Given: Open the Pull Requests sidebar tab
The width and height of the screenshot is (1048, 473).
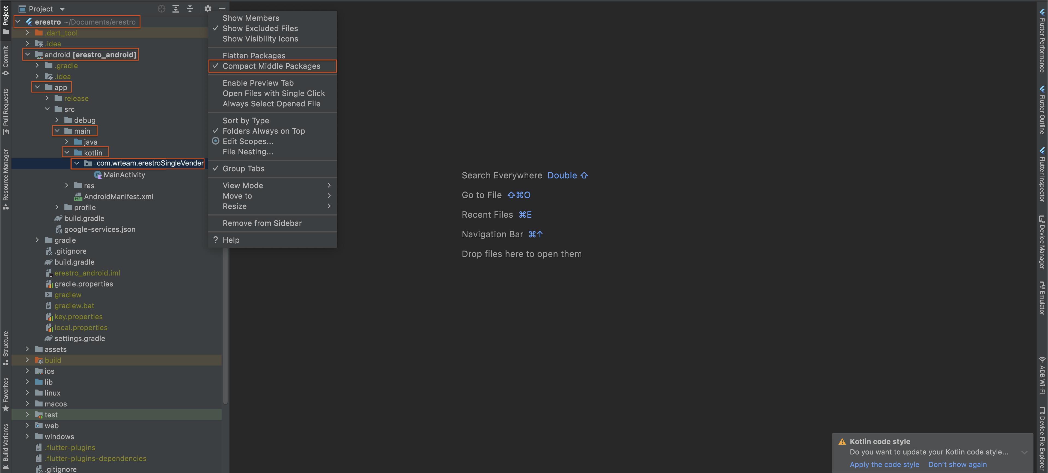Looking at the screenshot, I should click(6, 112).
